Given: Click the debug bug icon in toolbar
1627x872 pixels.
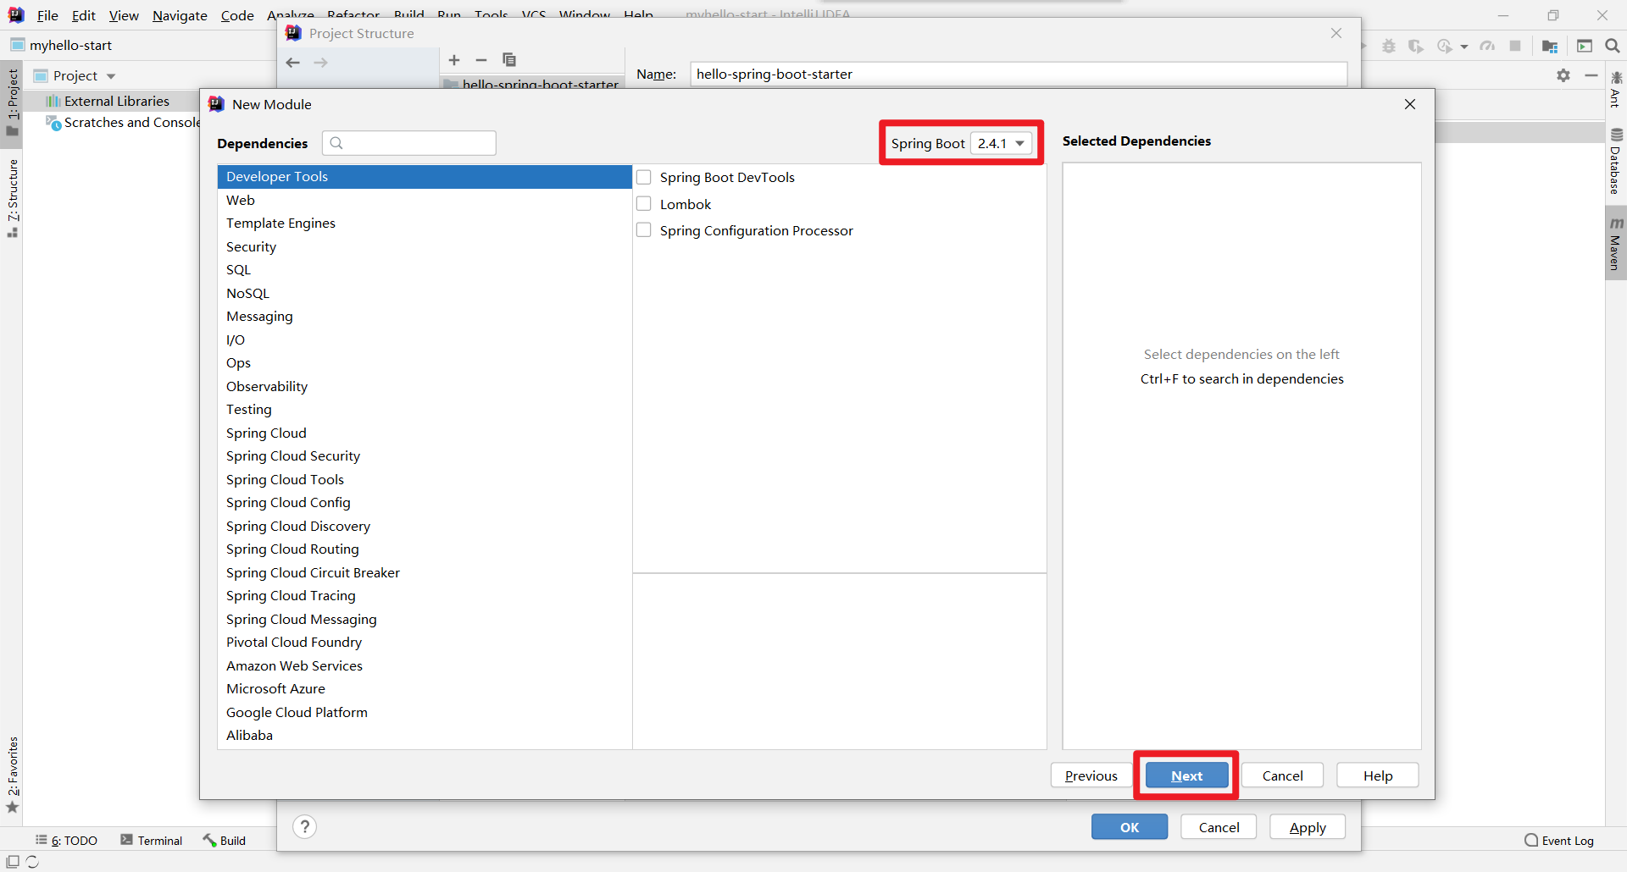Looking at the screenshot, I should click(1389, 46).
